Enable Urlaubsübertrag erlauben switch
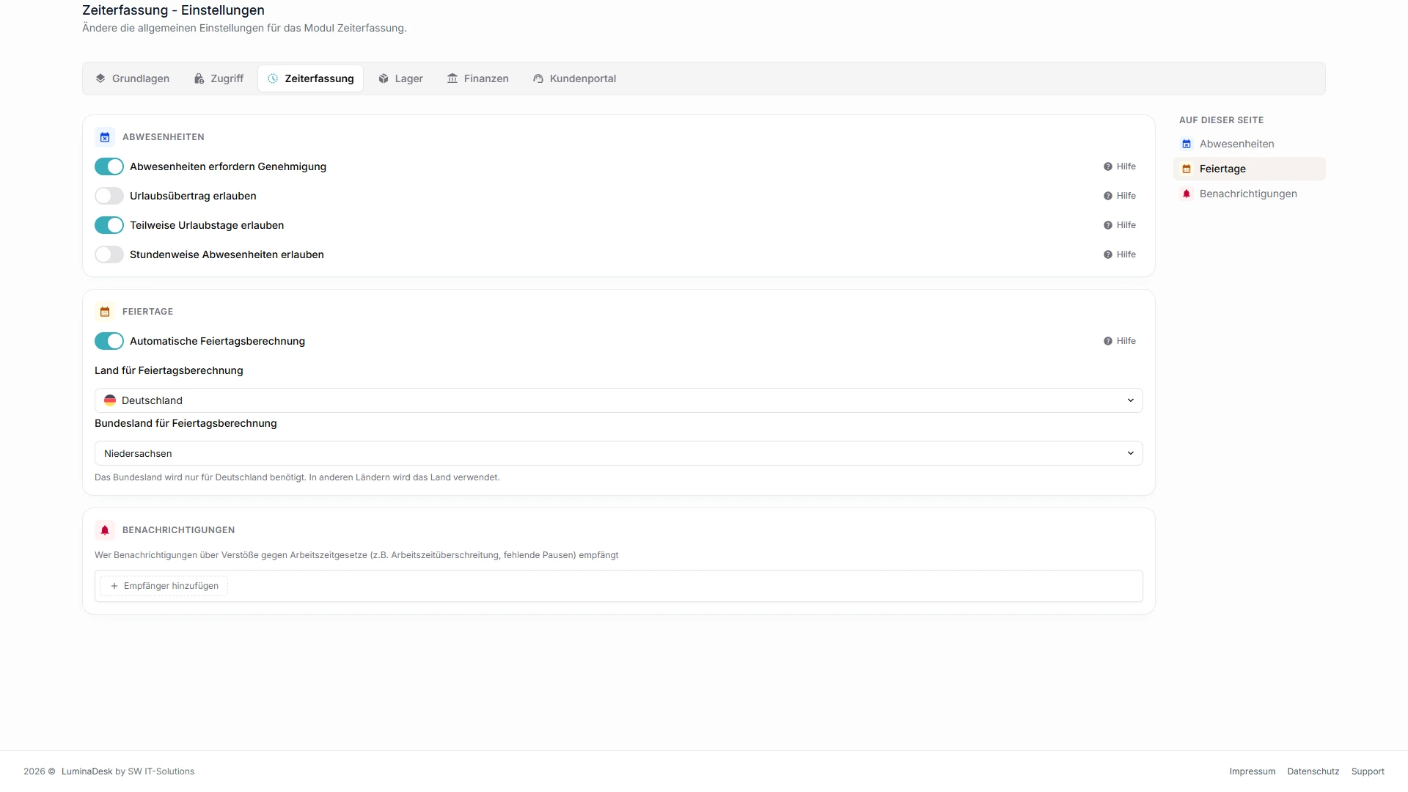 [x=109, y=196]
